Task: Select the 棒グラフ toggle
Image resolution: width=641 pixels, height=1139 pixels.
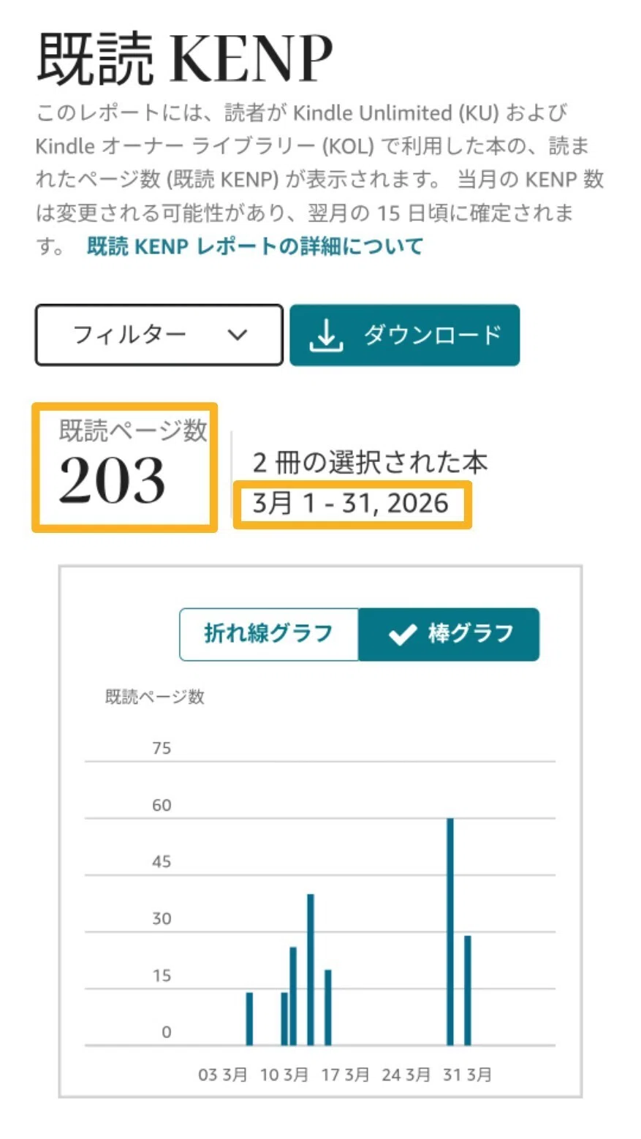Action: (449, 634)
